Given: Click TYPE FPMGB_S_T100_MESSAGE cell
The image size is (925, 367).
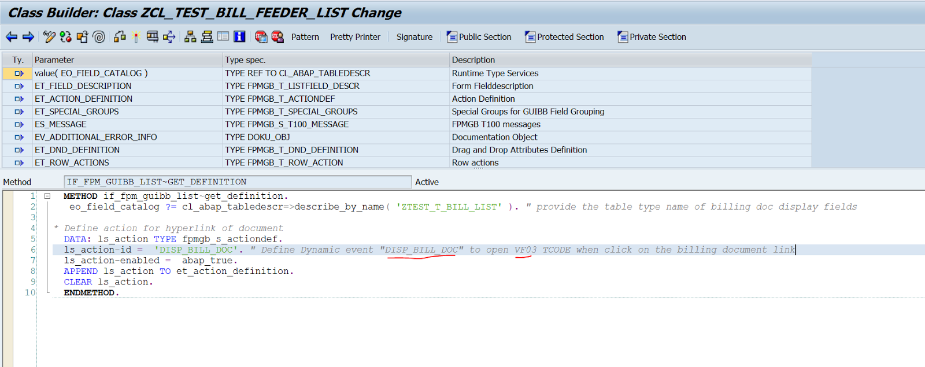Looking at the screenshot, I should [336, 124].
